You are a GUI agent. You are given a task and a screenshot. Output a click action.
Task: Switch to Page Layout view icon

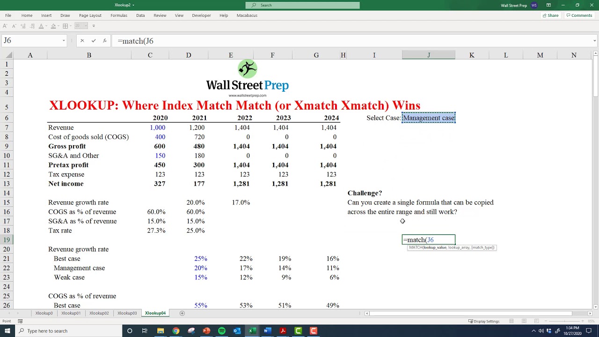click(524, 321)
